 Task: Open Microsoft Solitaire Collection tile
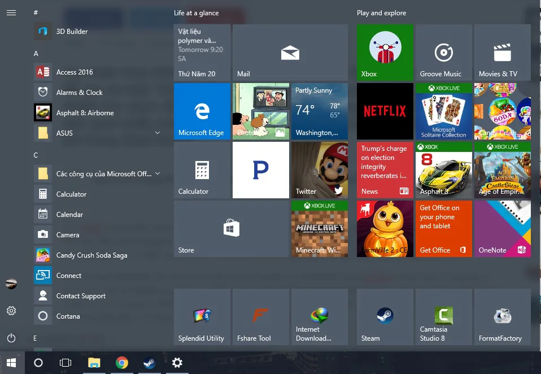click(x=444, y=111)
